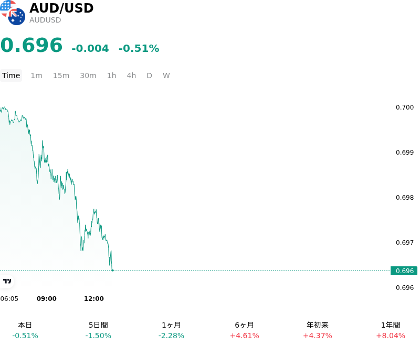The height and width of the screenshot is (346, 420).
Task: Switch chart to 15m interval
Action: coord(61,75)
